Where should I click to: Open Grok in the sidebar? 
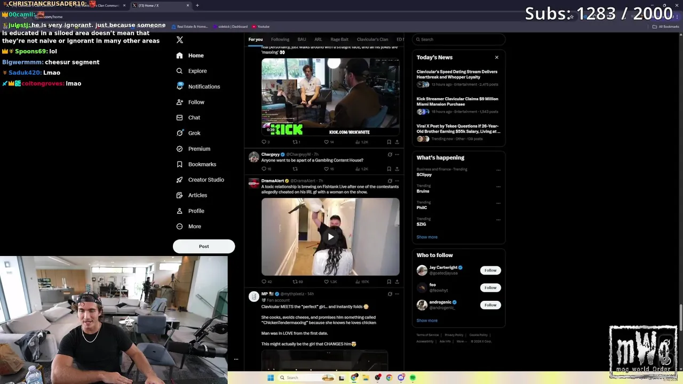[x=188, y=133]
